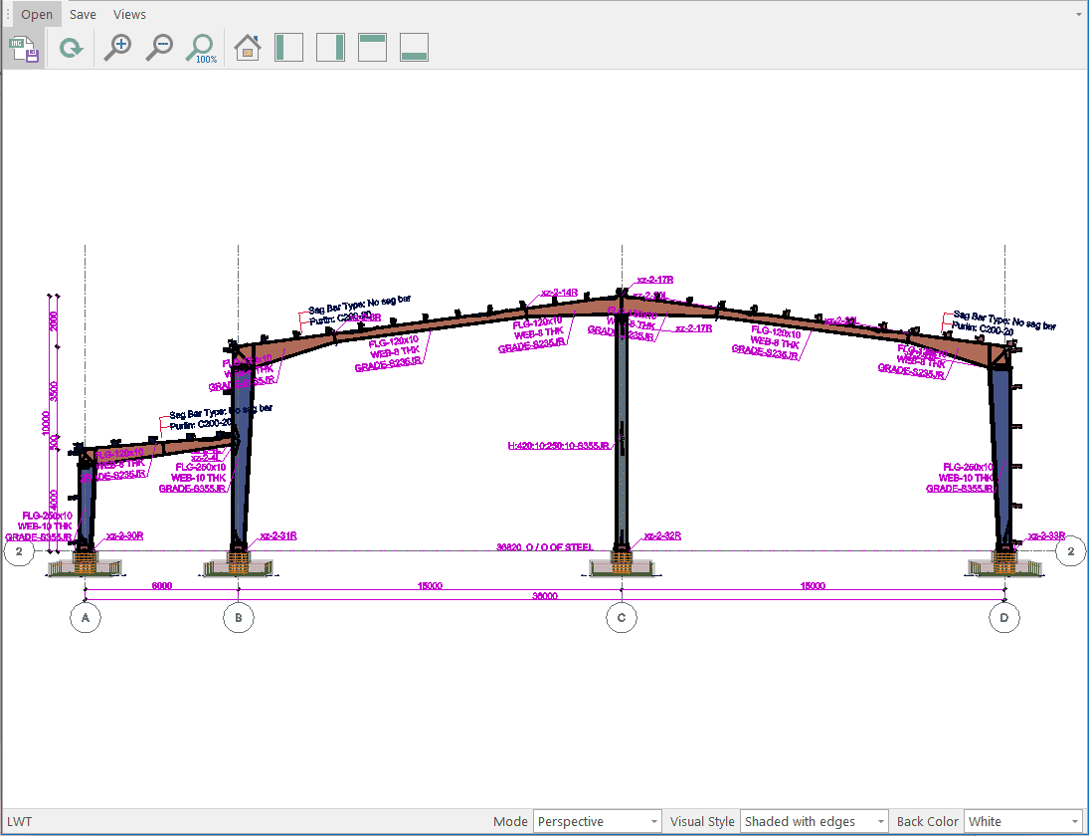Click the refresh view icon
This screenshot has height=836, width=1089.
pyautogui.click(x=71, y=48)
